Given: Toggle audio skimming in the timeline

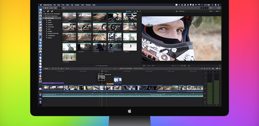Looking at the screenshot, I should click(204, 68).
